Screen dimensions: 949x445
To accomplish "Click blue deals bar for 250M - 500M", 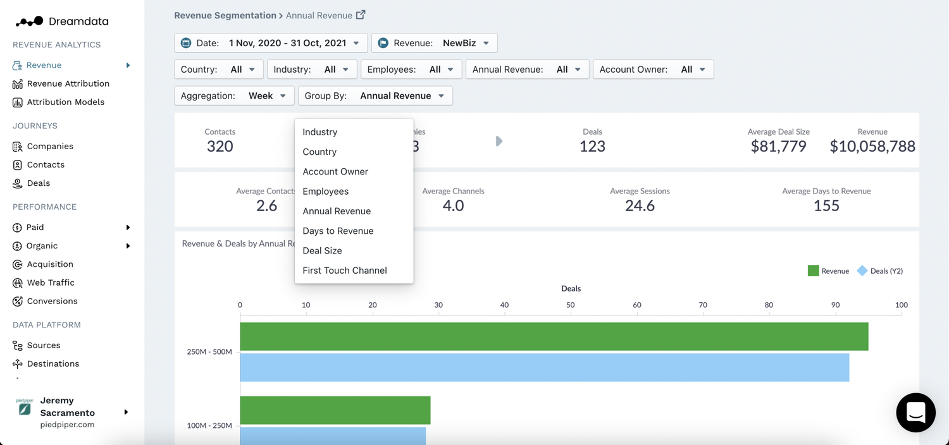I will tap(545, 367).
